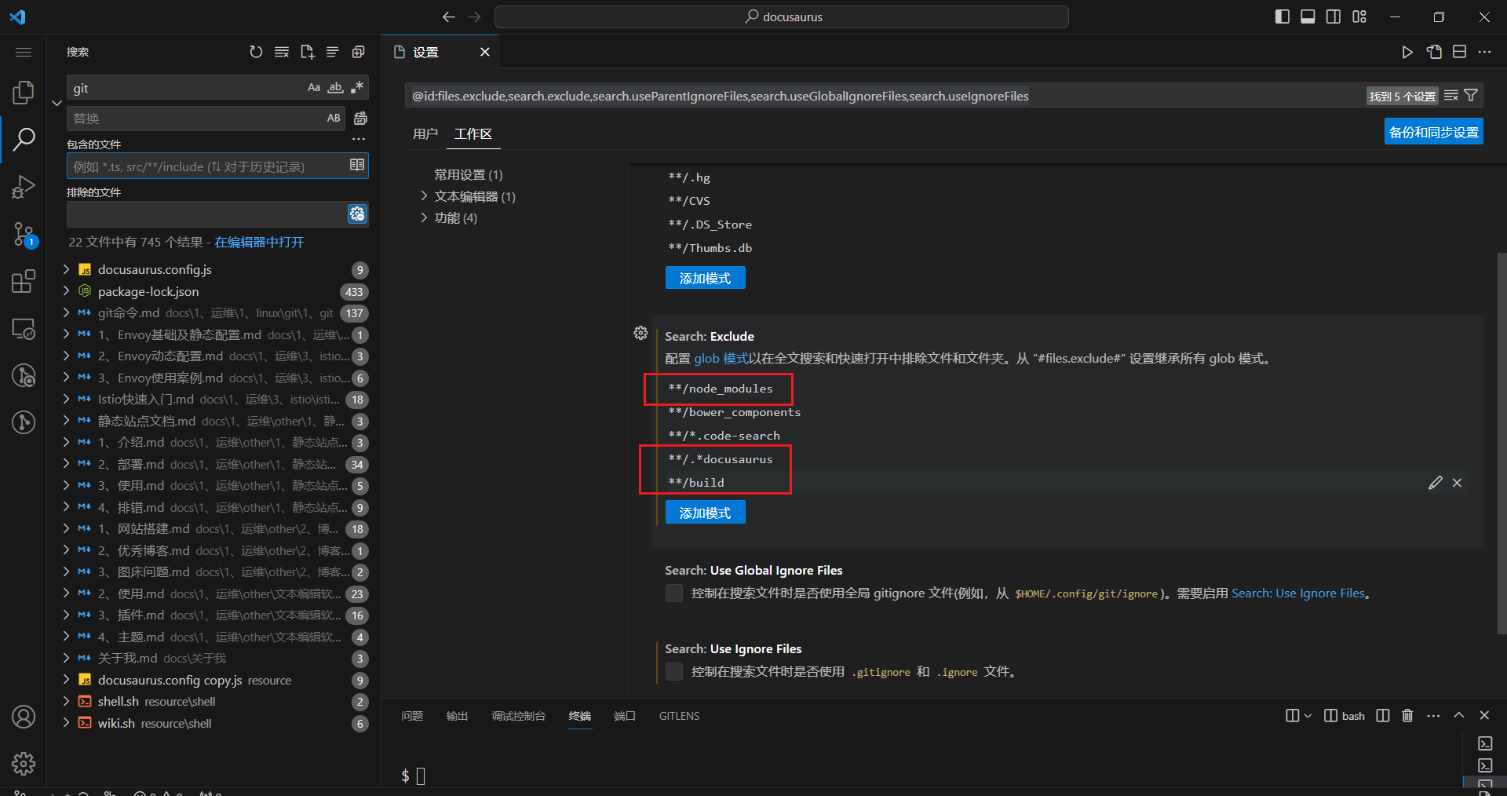Toggle search details ellipsis button
The width and height of the screenshot is (1507, 796).
click(x=359, y=140)
